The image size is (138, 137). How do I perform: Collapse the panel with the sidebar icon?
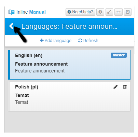[128, 12]
